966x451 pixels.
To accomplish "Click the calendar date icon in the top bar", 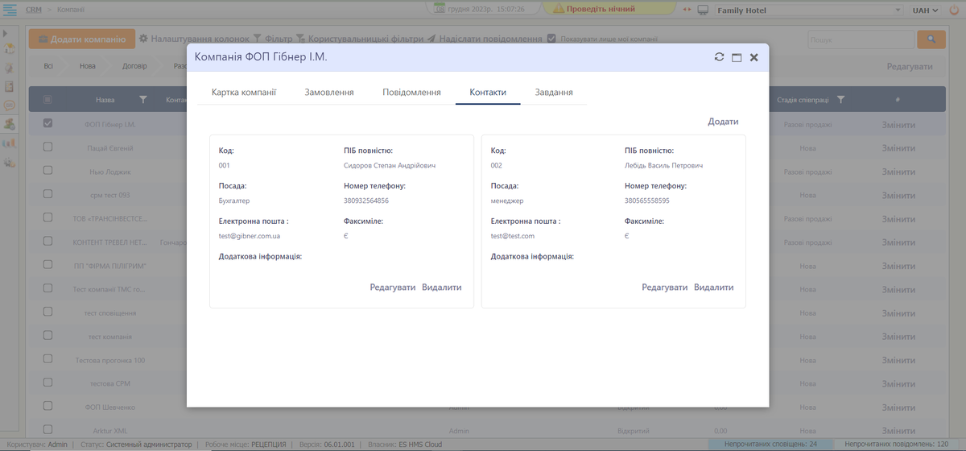I will click(x=440, y=9).
